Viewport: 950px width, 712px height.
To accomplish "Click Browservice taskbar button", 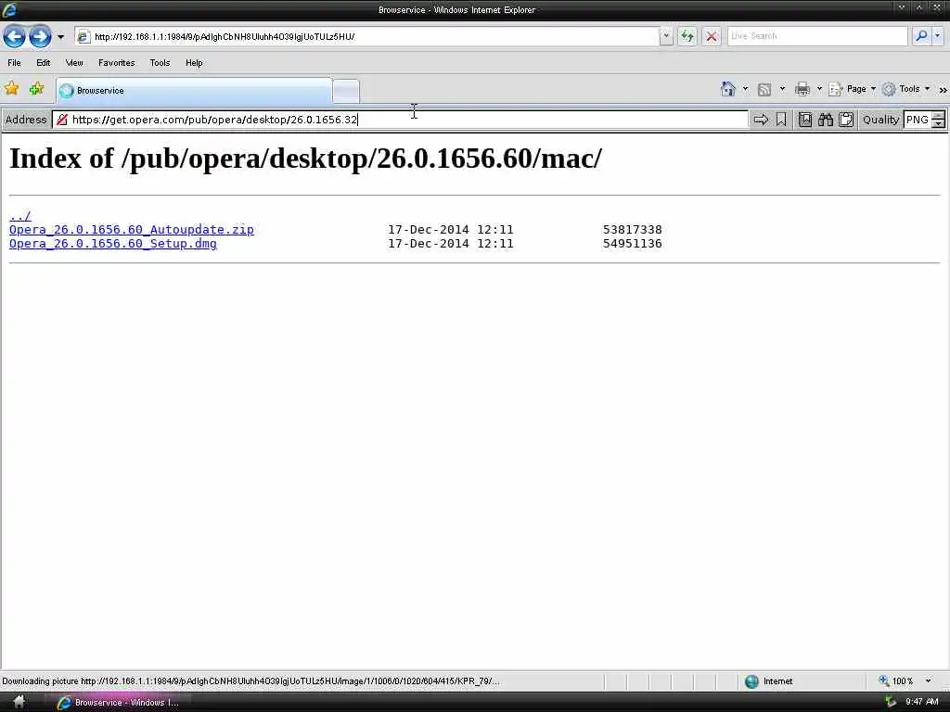I will [119, 703].
